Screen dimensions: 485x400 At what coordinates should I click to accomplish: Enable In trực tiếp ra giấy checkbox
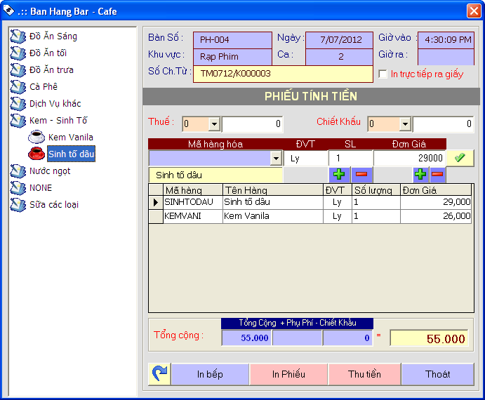pos(383,74)
